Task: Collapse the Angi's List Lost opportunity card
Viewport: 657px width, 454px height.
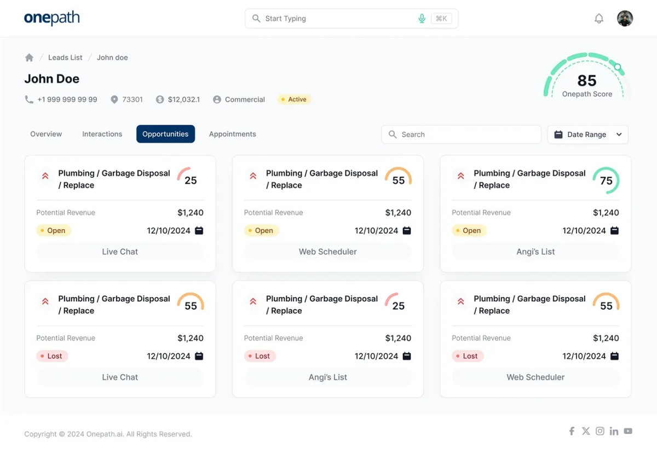Action: coord(252,301)
